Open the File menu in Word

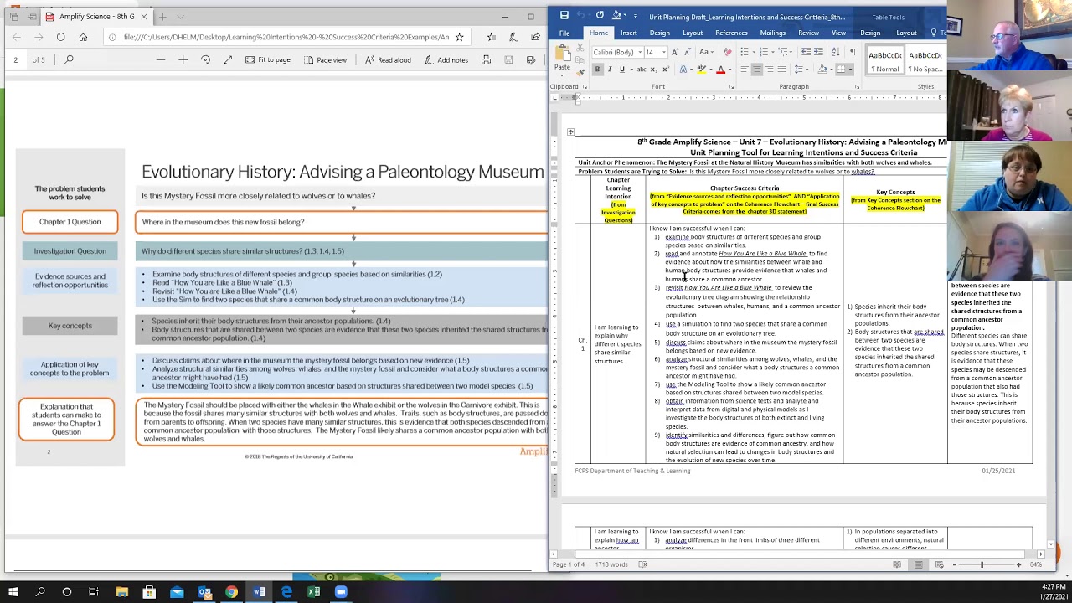coord(564,33)
